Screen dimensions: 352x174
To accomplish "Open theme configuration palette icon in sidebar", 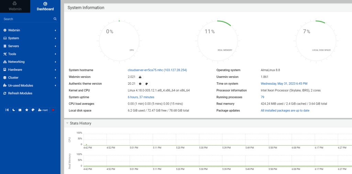I will 33,110.
